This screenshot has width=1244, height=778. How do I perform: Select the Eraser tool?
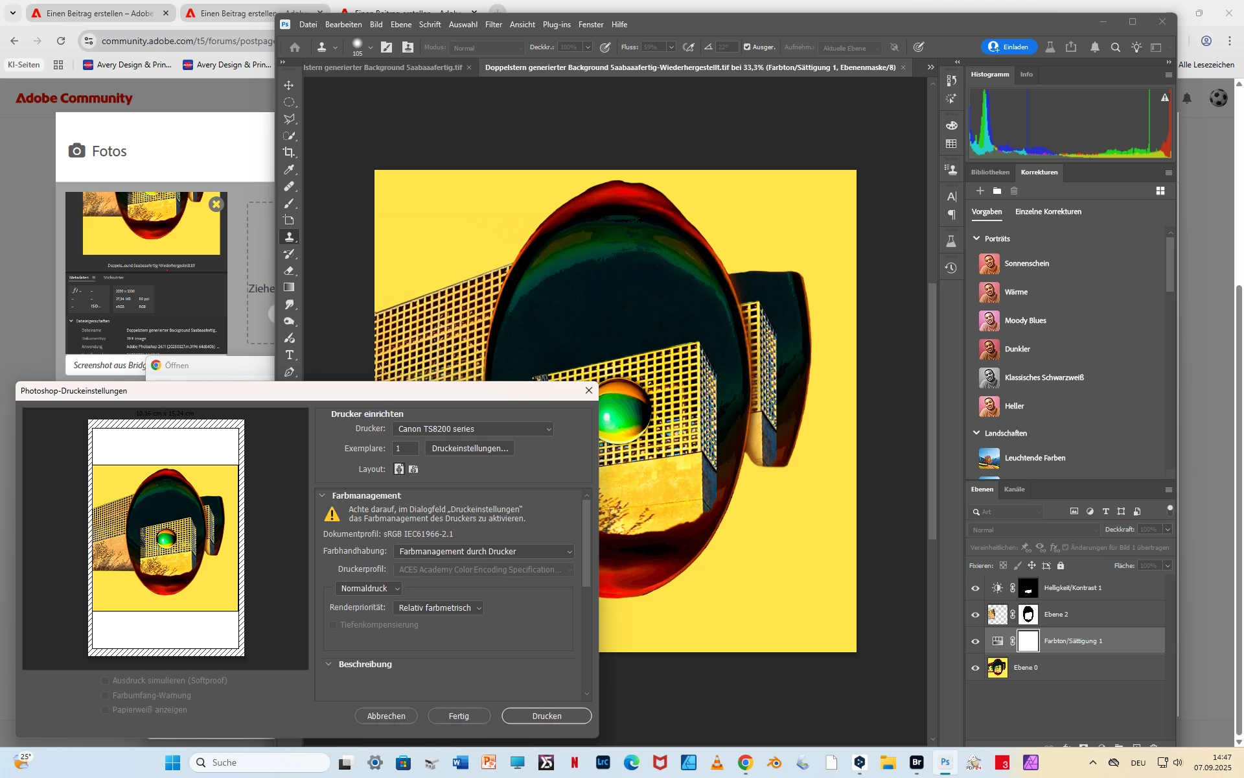[x=289, y=270]
